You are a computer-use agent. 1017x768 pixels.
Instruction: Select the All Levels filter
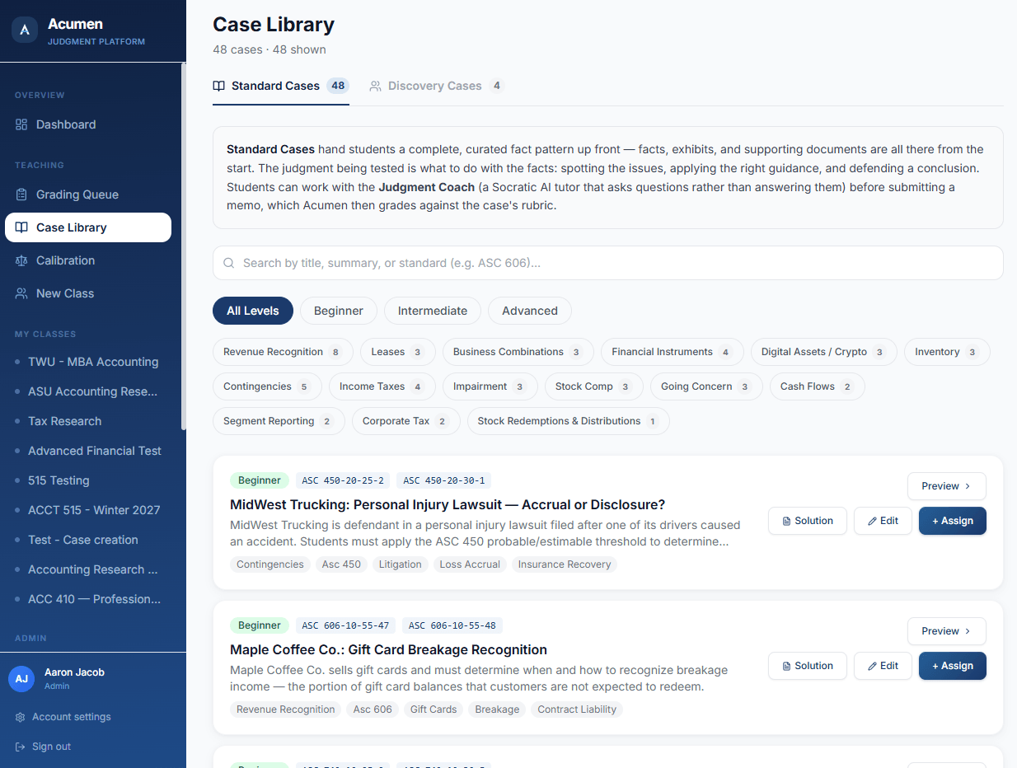click(x=253, y=311)
